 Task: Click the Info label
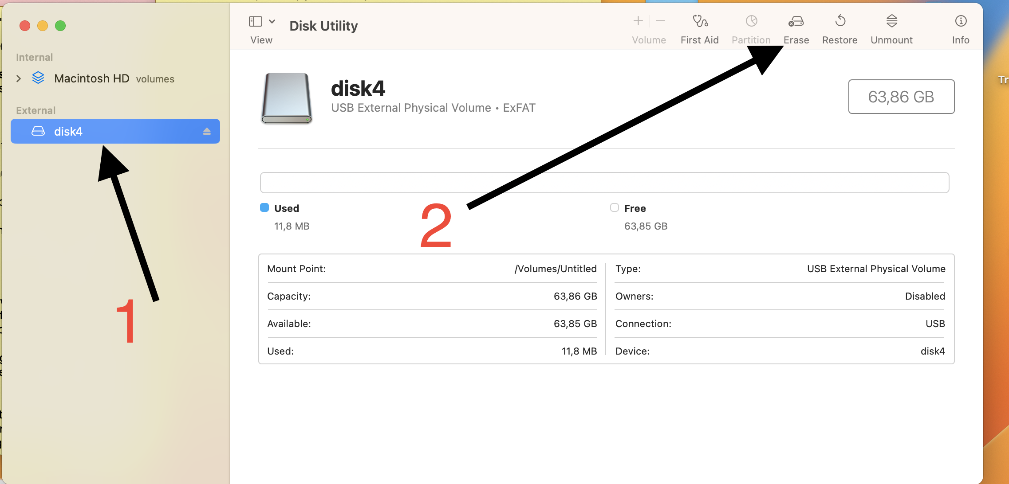[x=961, y=40]
